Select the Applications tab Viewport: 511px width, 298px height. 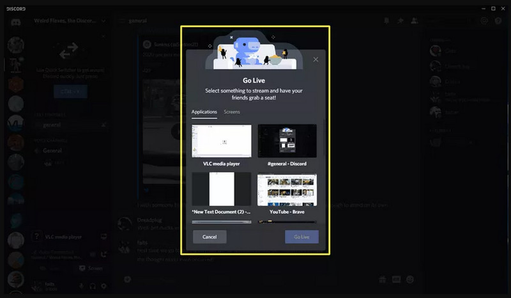click(x=204, y=112)
